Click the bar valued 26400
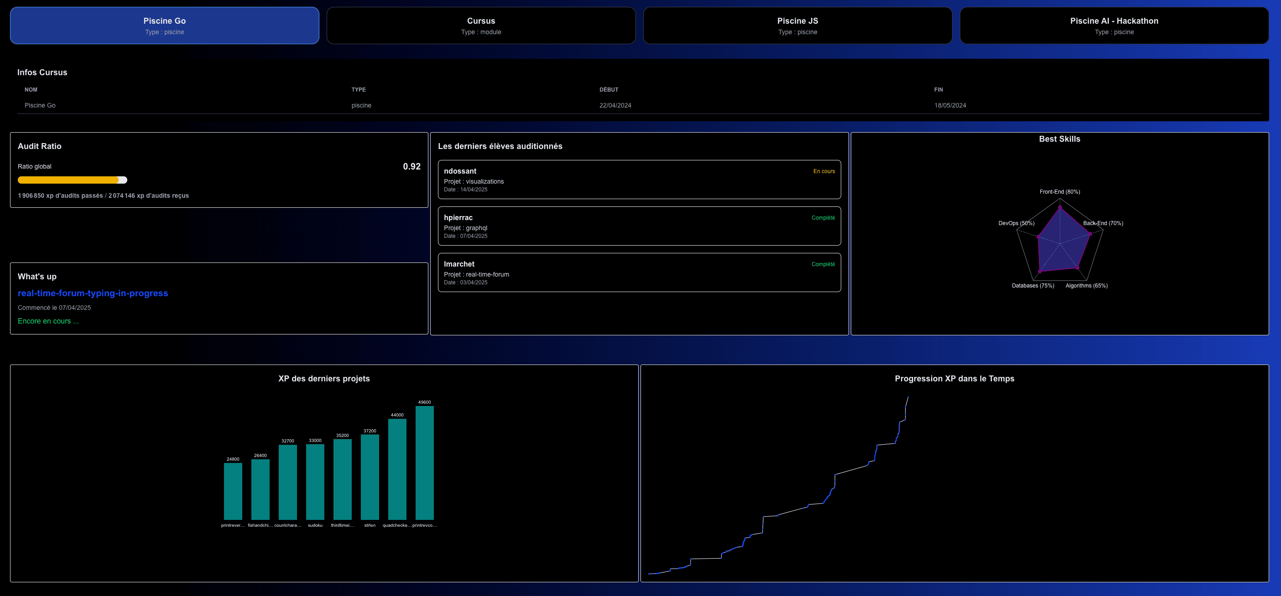The image size is (1281, 596). pyautogui.click(x=260, y=490)
